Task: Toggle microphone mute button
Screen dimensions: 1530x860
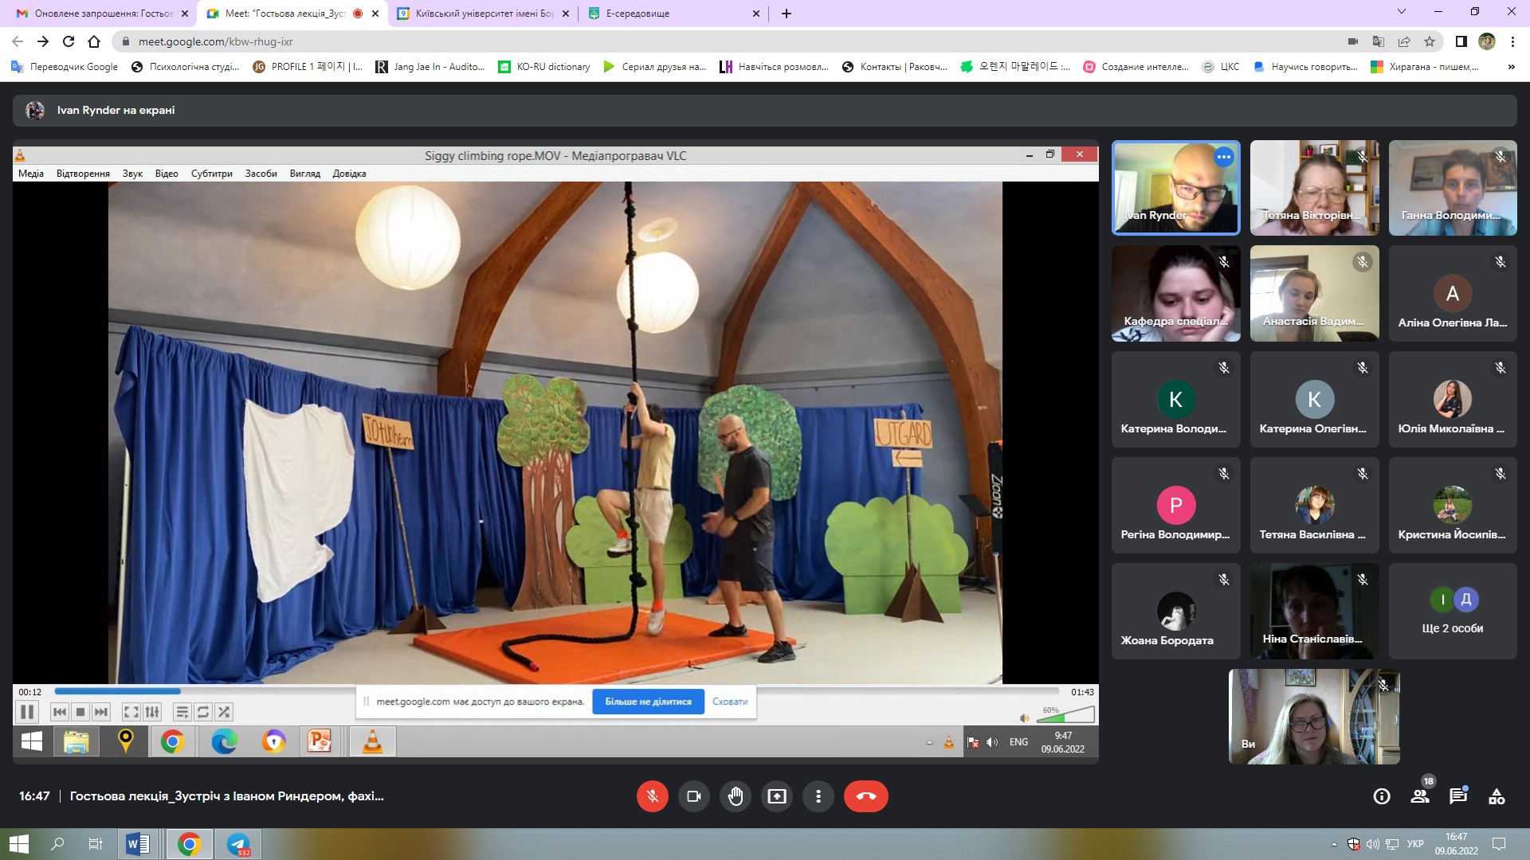Action: click(x=652, y=796)
